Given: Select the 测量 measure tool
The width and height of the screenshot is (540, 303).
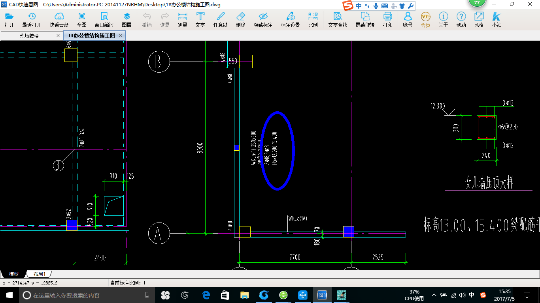Looking at the screenshot, I should (x=182, y=20).
